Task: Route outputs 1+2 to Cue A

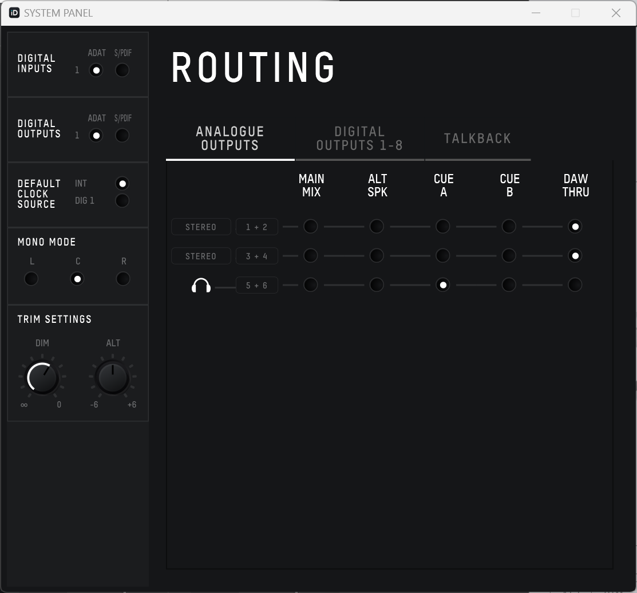Action: coord(443,227)
